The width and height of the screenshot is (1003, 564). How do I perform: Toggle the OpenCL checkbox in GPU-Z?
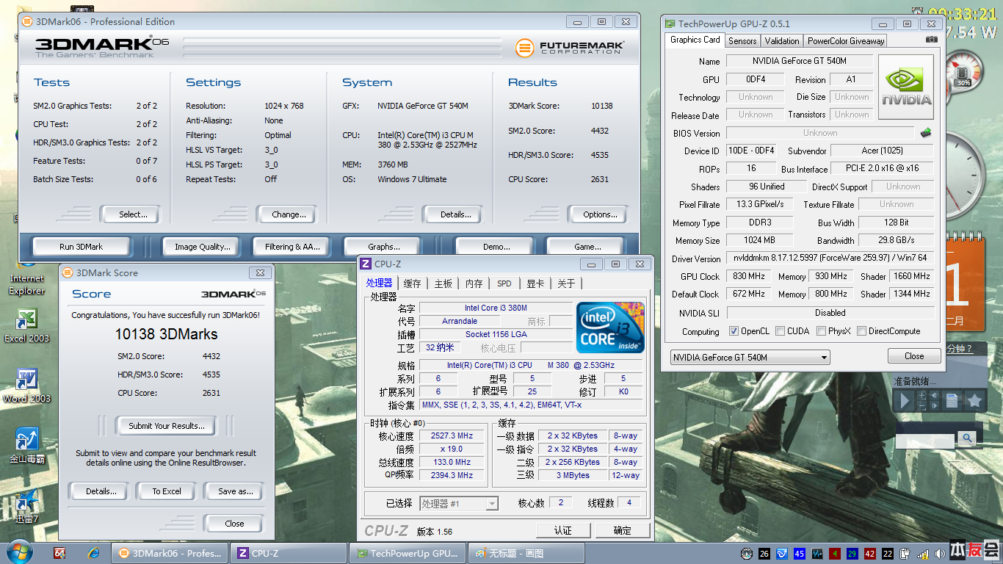734,331
